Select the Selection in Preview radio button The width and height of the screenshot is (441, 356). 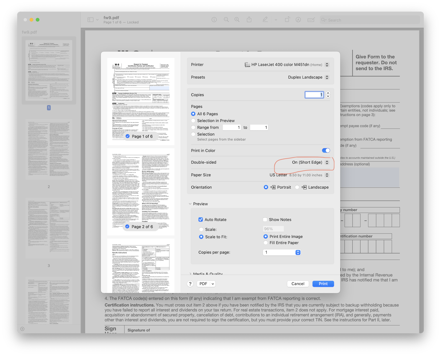pyautogui.click(x=193, y=121)
